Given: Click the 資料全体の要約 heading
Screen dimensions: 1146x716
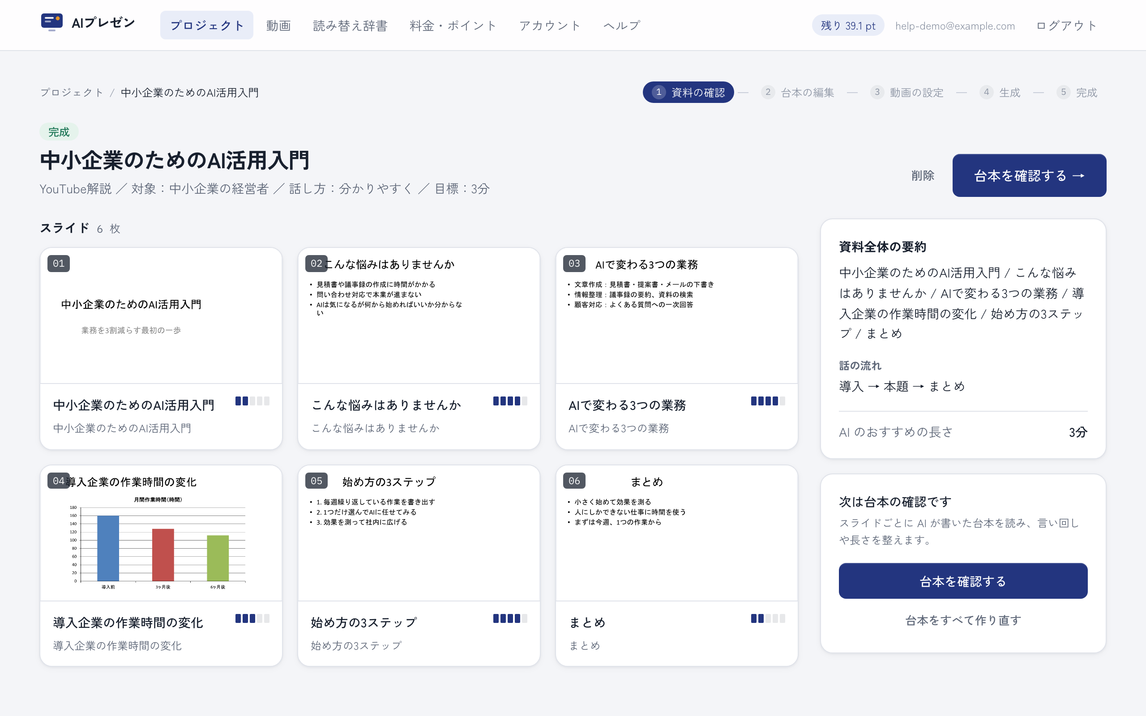Looking at the screenshot, I should pyautogui.click(x=882, y=247).
